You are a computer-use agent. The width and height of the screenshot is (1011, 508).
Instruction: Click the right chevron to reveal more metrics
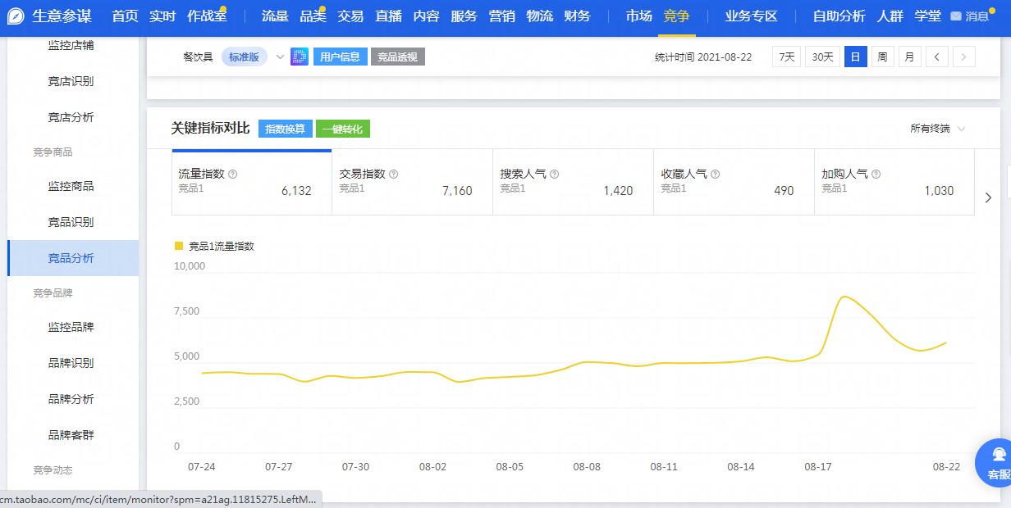click(x=989, y=197)
